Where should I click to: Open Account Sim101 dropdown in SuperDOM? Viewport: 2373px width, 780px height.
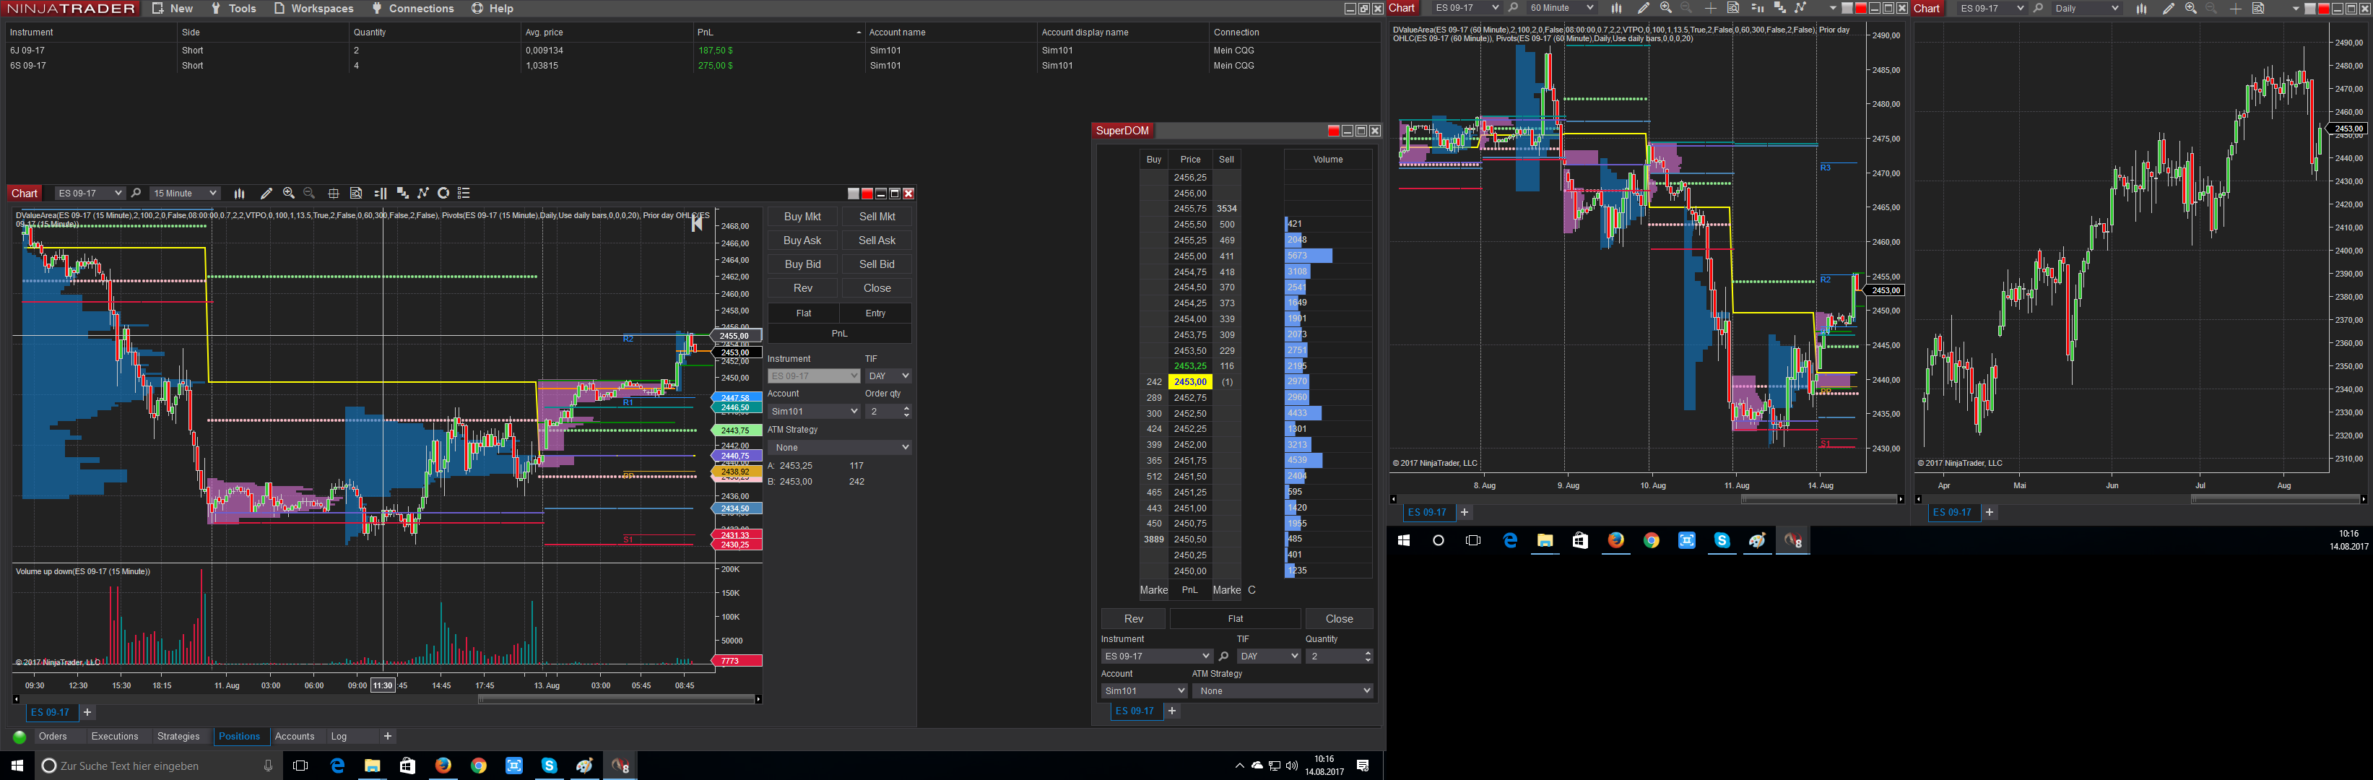pos(1144,690)
